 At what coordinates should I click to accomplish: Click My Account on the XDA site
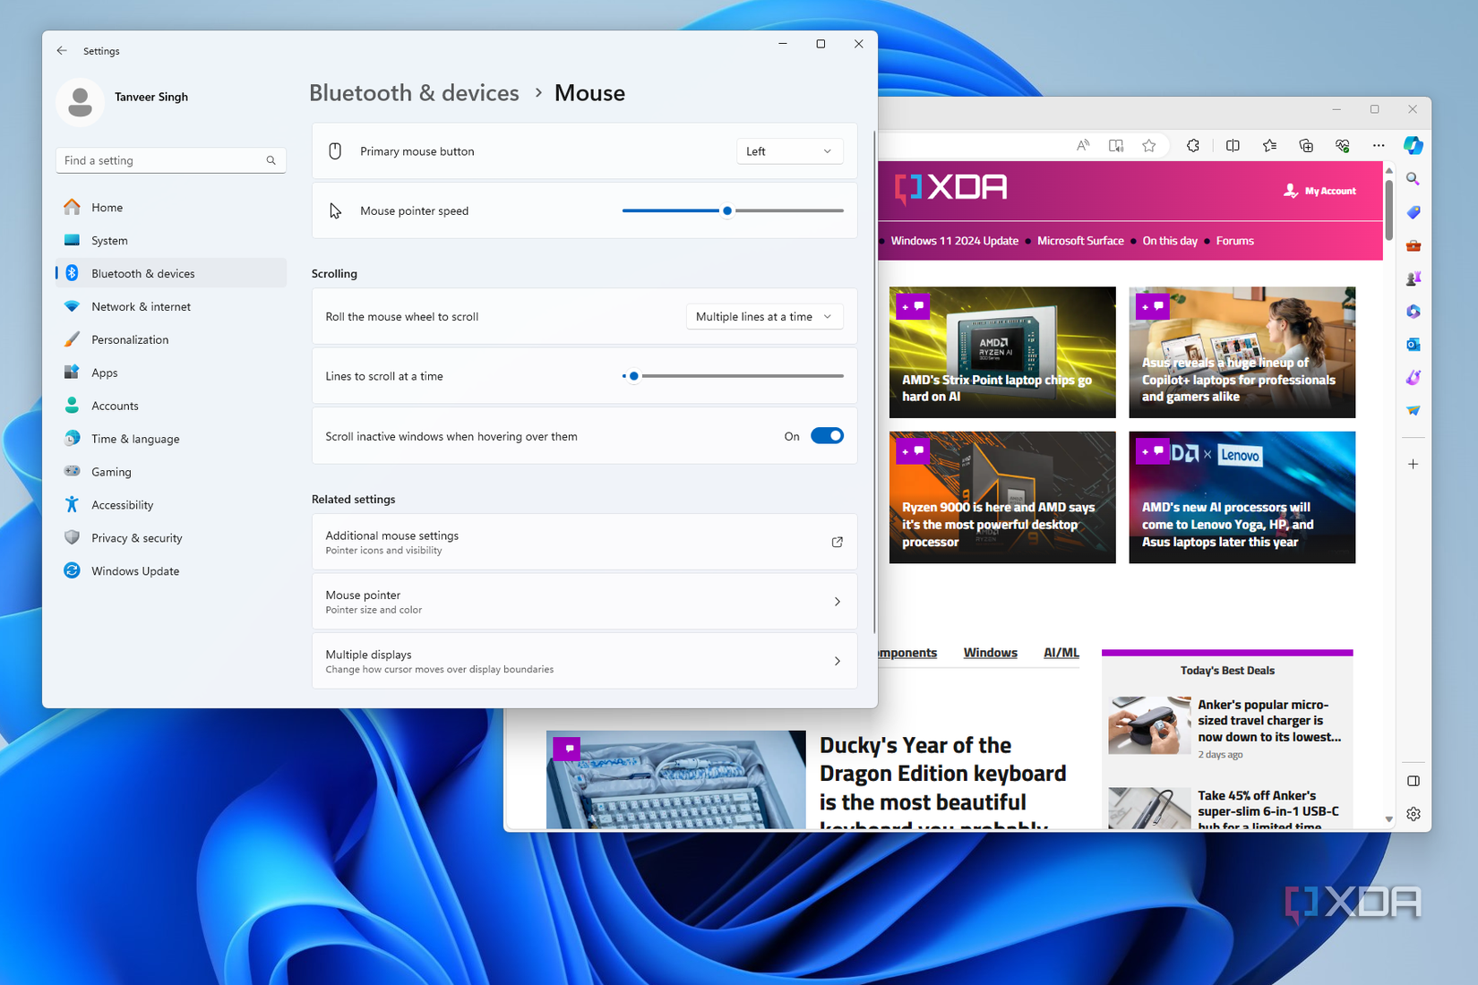(x=1319, y=190)
